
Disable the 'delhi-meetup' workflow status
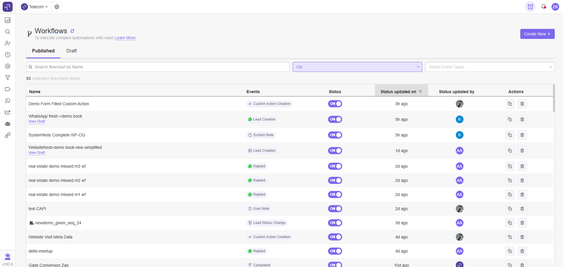(x=335, y=251)
